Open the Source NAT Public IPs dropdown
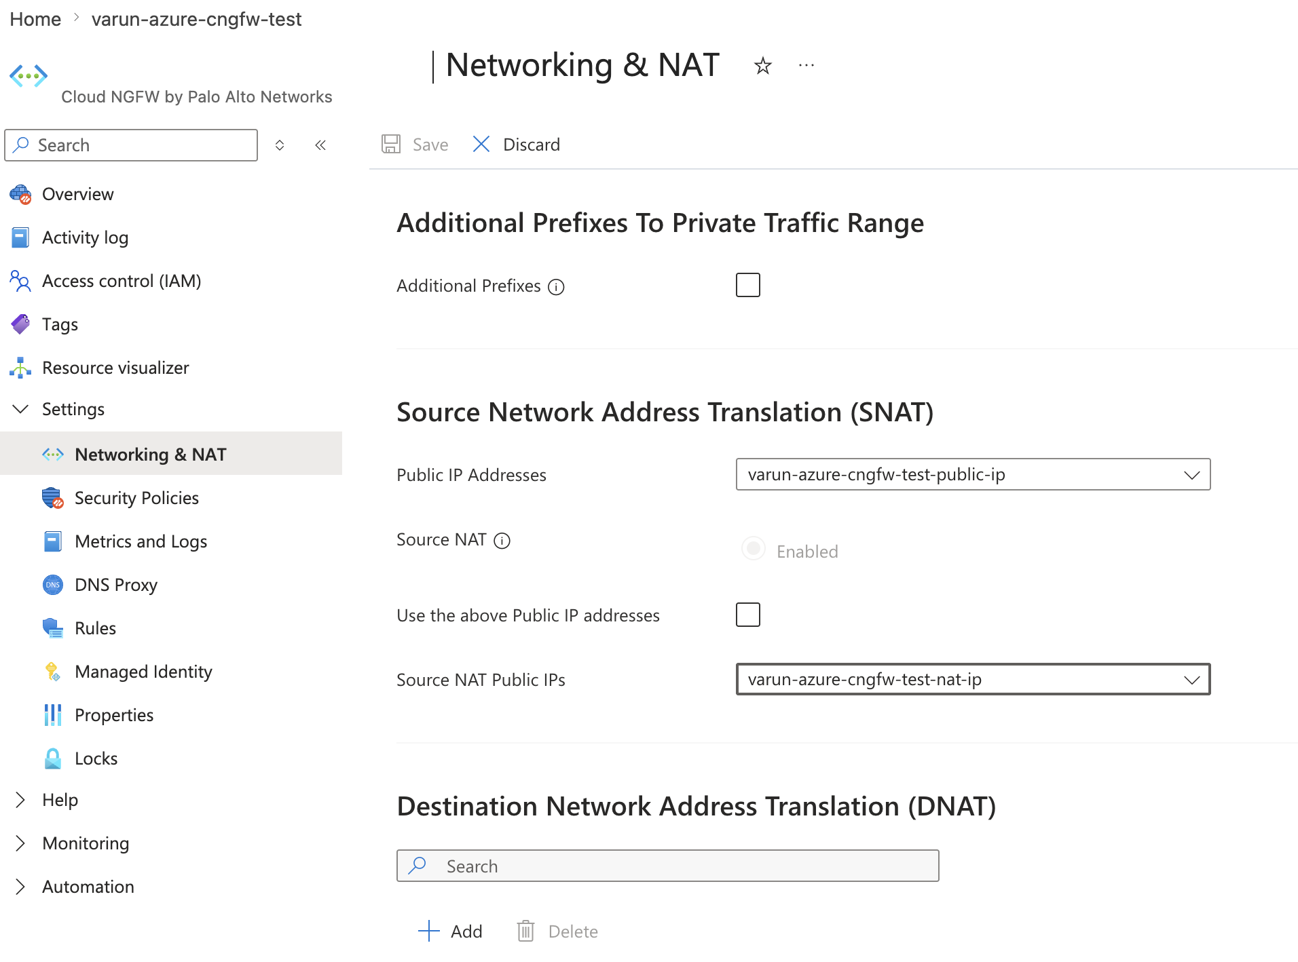The image size is (1298, 962). pos(973,679)
